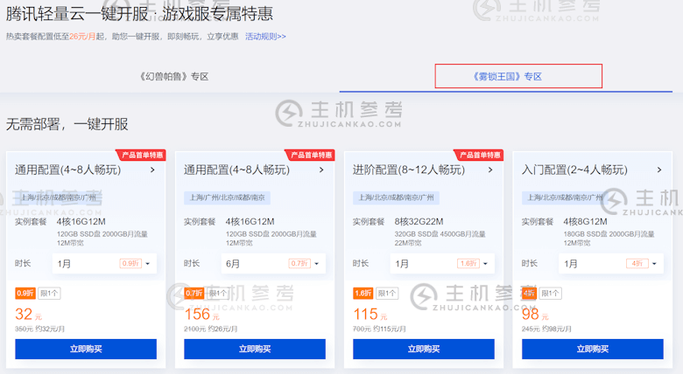Select the 180GB SSD盘 2000GB月流量 detail line
683x374 pixels.
pos(609,234)
